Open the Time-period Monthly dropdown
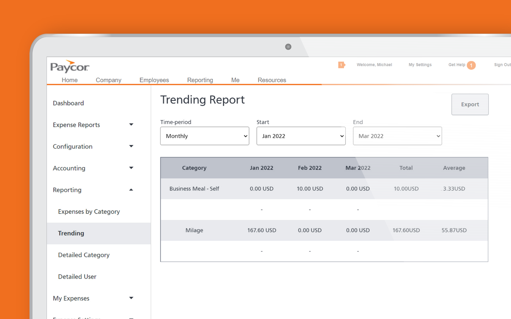511x319 pixels. [205, 136]
